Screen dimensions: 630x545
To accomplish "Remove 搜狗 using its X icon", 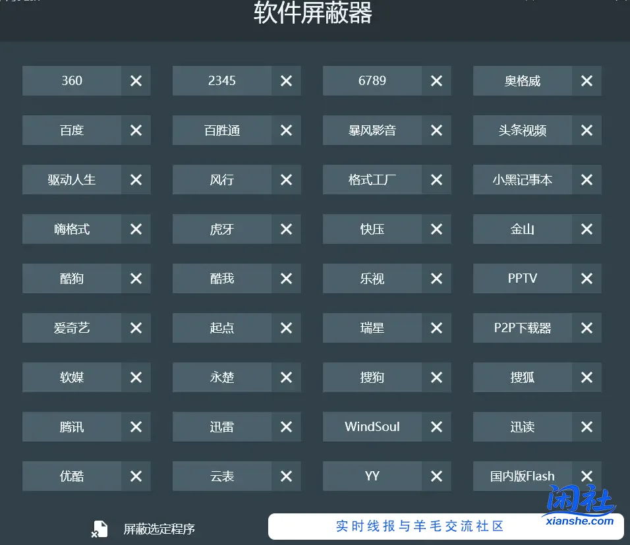I will coord(436,377).
